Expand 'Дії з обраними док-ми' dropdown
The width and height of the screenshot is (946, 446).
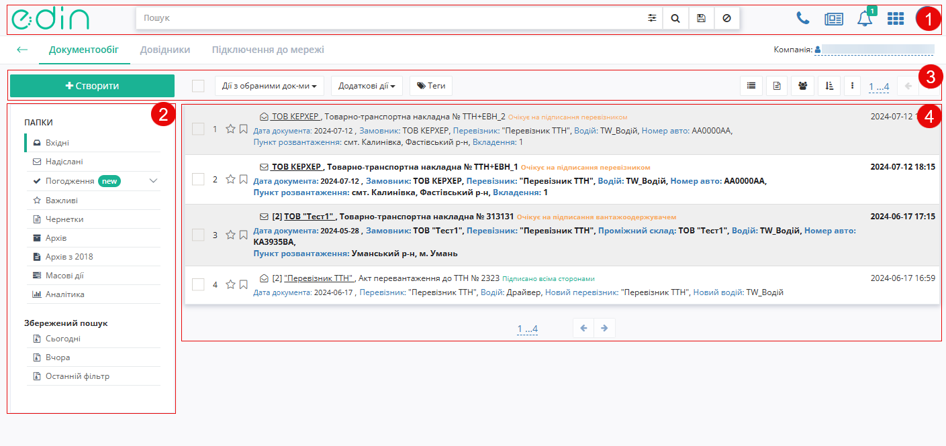(269, 86)
